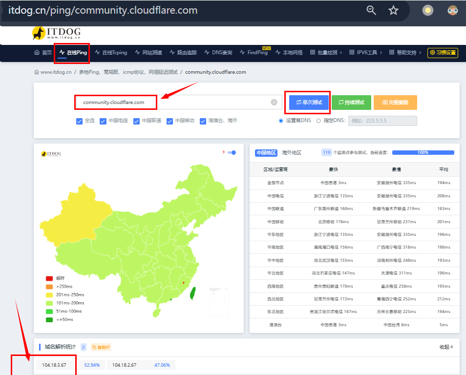466x375 pixels.
Task: Uncheck the 中国电信 checkbox
Action: (103, 121)
